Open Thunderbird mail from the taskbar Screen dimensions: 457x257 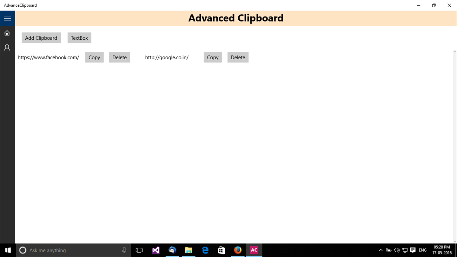[x=172, y=250]
